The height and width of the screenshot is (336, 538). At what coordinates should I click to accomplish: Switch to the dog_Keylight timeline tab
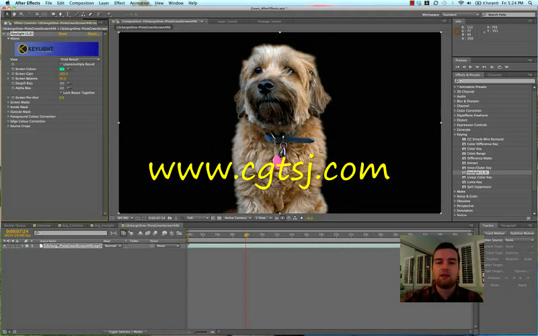pyautogui.click(x=104, y=226)
